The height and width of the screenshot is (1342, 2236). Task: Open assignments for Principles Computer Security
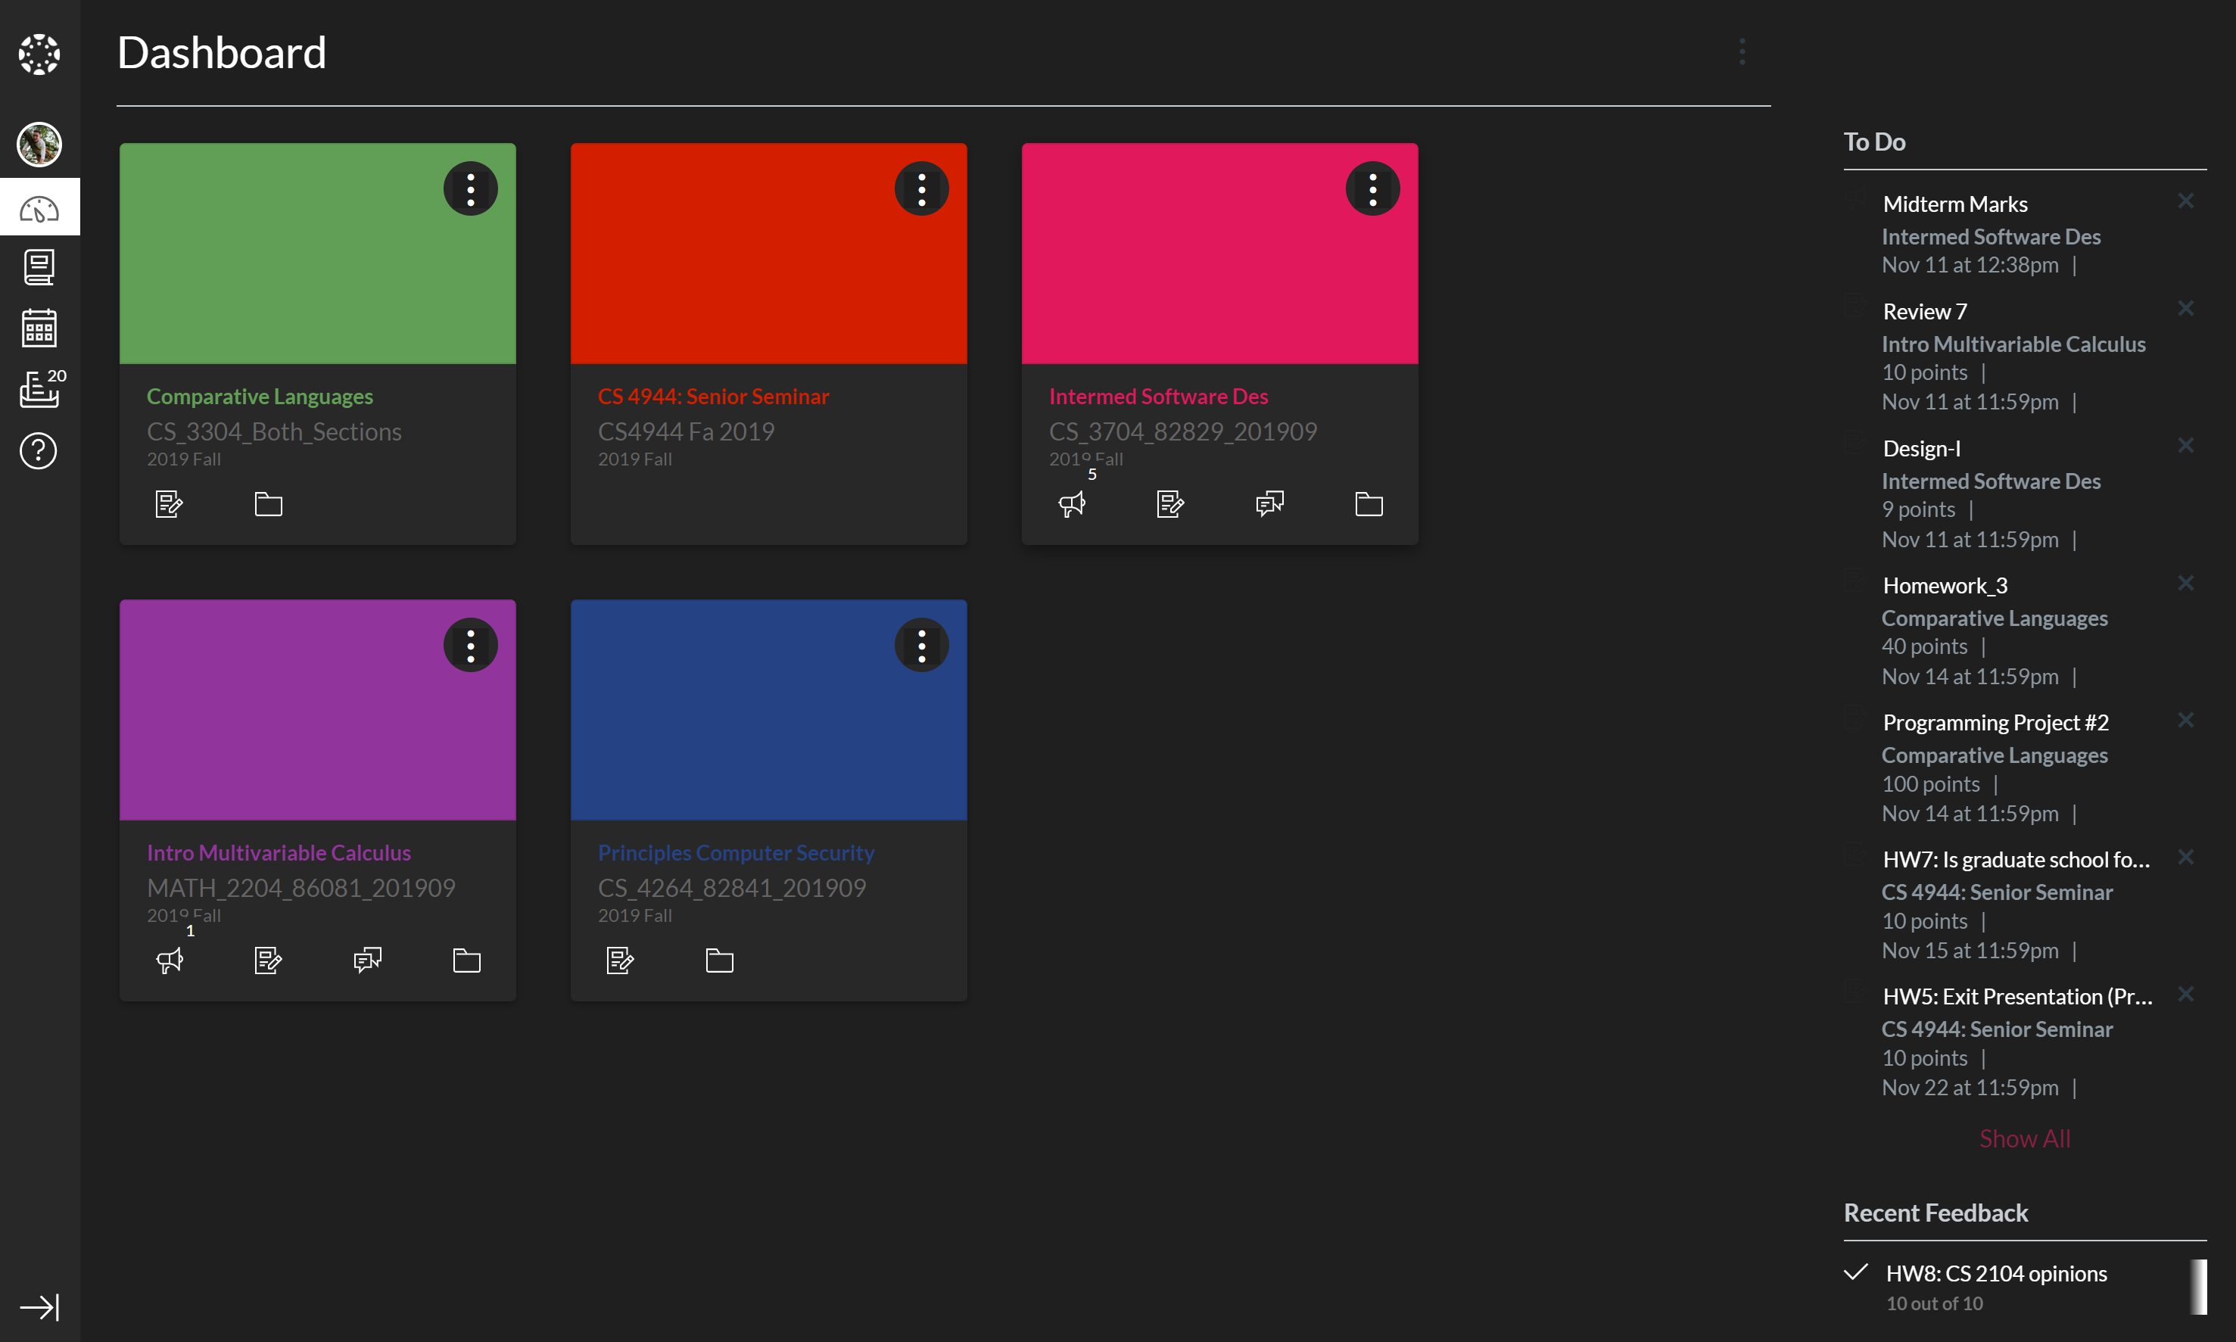pos(620,960)
